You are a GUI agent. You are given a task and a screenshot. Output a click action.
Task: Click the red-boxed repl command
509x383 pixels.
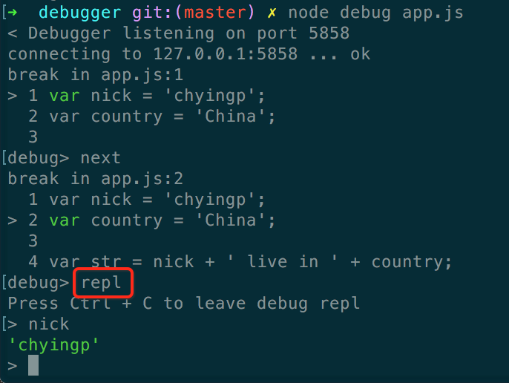(x=101, y=283)
